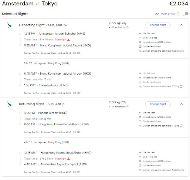This screenshot has width=190, height=180.
Task: Click the Overnight warning triangle on departing flight
Action: tap(69, 40)
